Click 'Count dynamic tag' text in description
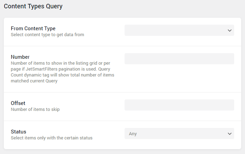Viewport: 245px width, 154px height. click(30, 75)
